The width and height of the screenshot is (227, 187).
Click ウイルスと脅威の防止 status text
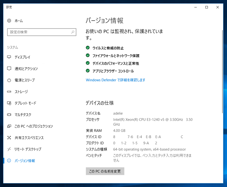(x=108, y=48)
